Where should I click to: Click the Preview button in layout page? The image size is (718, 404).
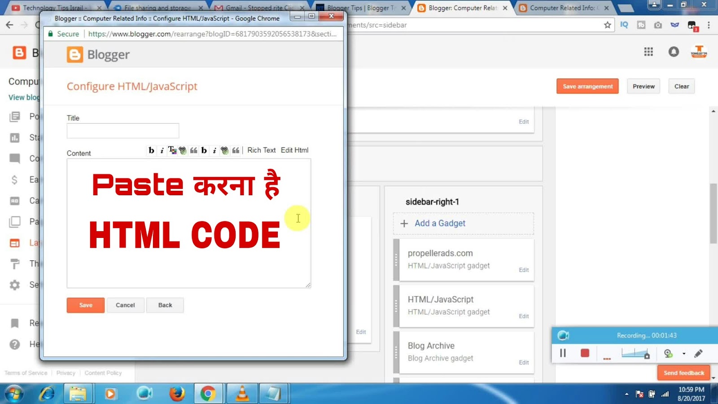[x=644, y=86]
